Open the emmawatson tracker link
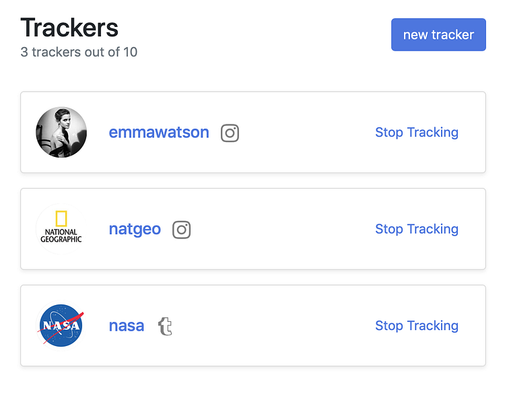Viewport: 509px width, 404px height. pyautogui.click(x=159, y=133)
